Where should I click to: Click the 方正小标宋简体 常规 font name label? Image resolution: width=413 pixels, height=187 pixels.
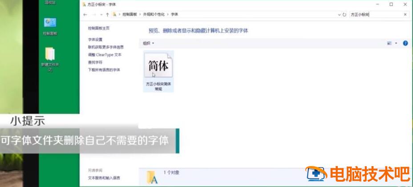(x=158, y=86)
